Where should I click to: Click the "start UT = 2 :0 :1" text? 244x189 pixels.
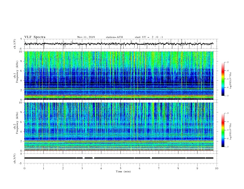tap(149, 37)
